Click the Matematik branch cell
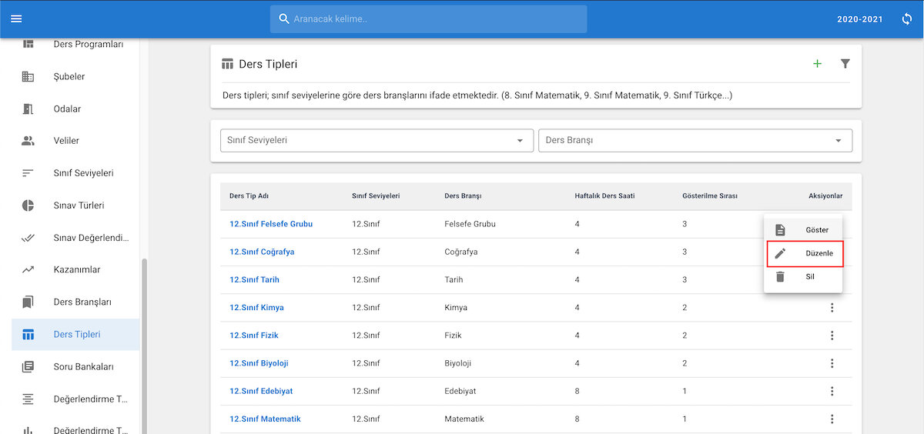 point(464,419)
